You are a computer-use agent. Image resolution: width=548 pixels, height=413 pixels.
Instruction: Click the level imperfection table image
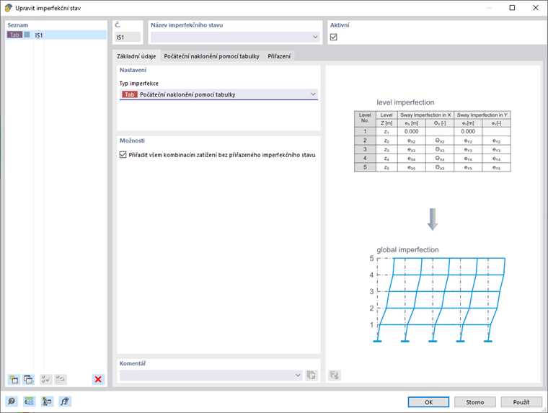pyautogui.click(x=433, y=141)
